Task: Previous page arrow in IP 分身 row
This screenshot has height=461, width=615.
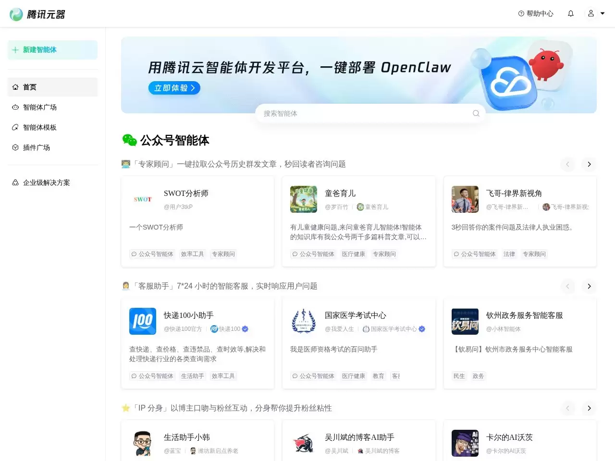Action: point(567,408)
